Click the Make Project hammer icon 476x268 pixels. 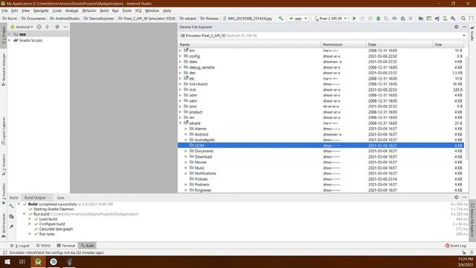click(280, 19)
